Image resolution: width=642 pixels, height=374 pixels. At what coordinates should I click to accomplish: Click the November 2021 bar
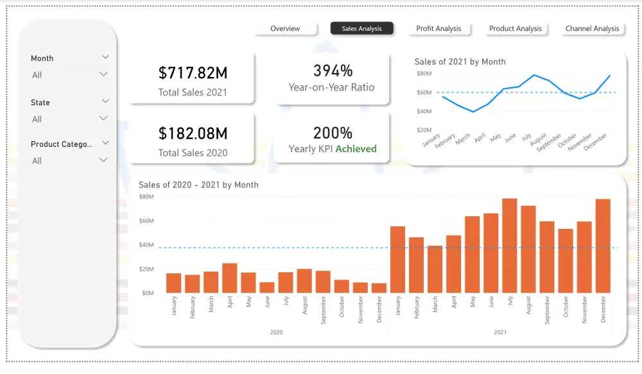coord(584,257)
